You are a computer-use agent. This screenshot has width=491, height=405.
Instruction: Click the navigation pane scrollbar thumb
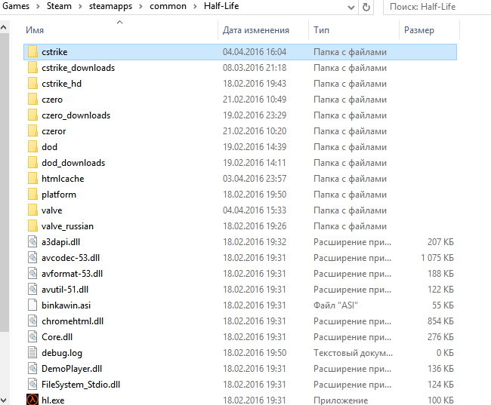coord(4,182)
